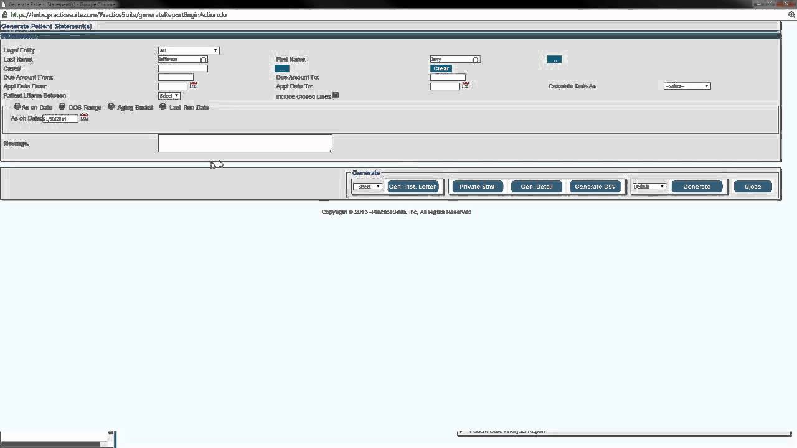Click the First Name search magnifier icon

476,60
